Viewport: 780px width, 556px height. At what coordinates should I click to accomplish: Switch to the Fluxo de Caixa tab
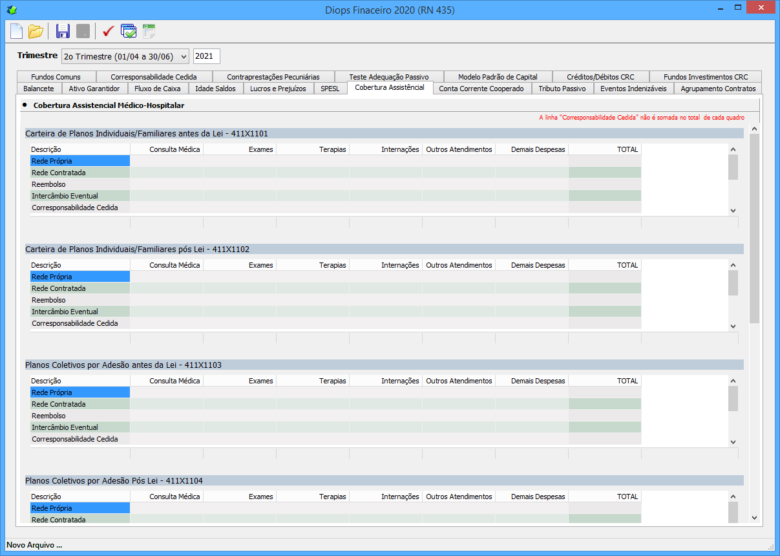pyautogui.click(x=158, y=89)
